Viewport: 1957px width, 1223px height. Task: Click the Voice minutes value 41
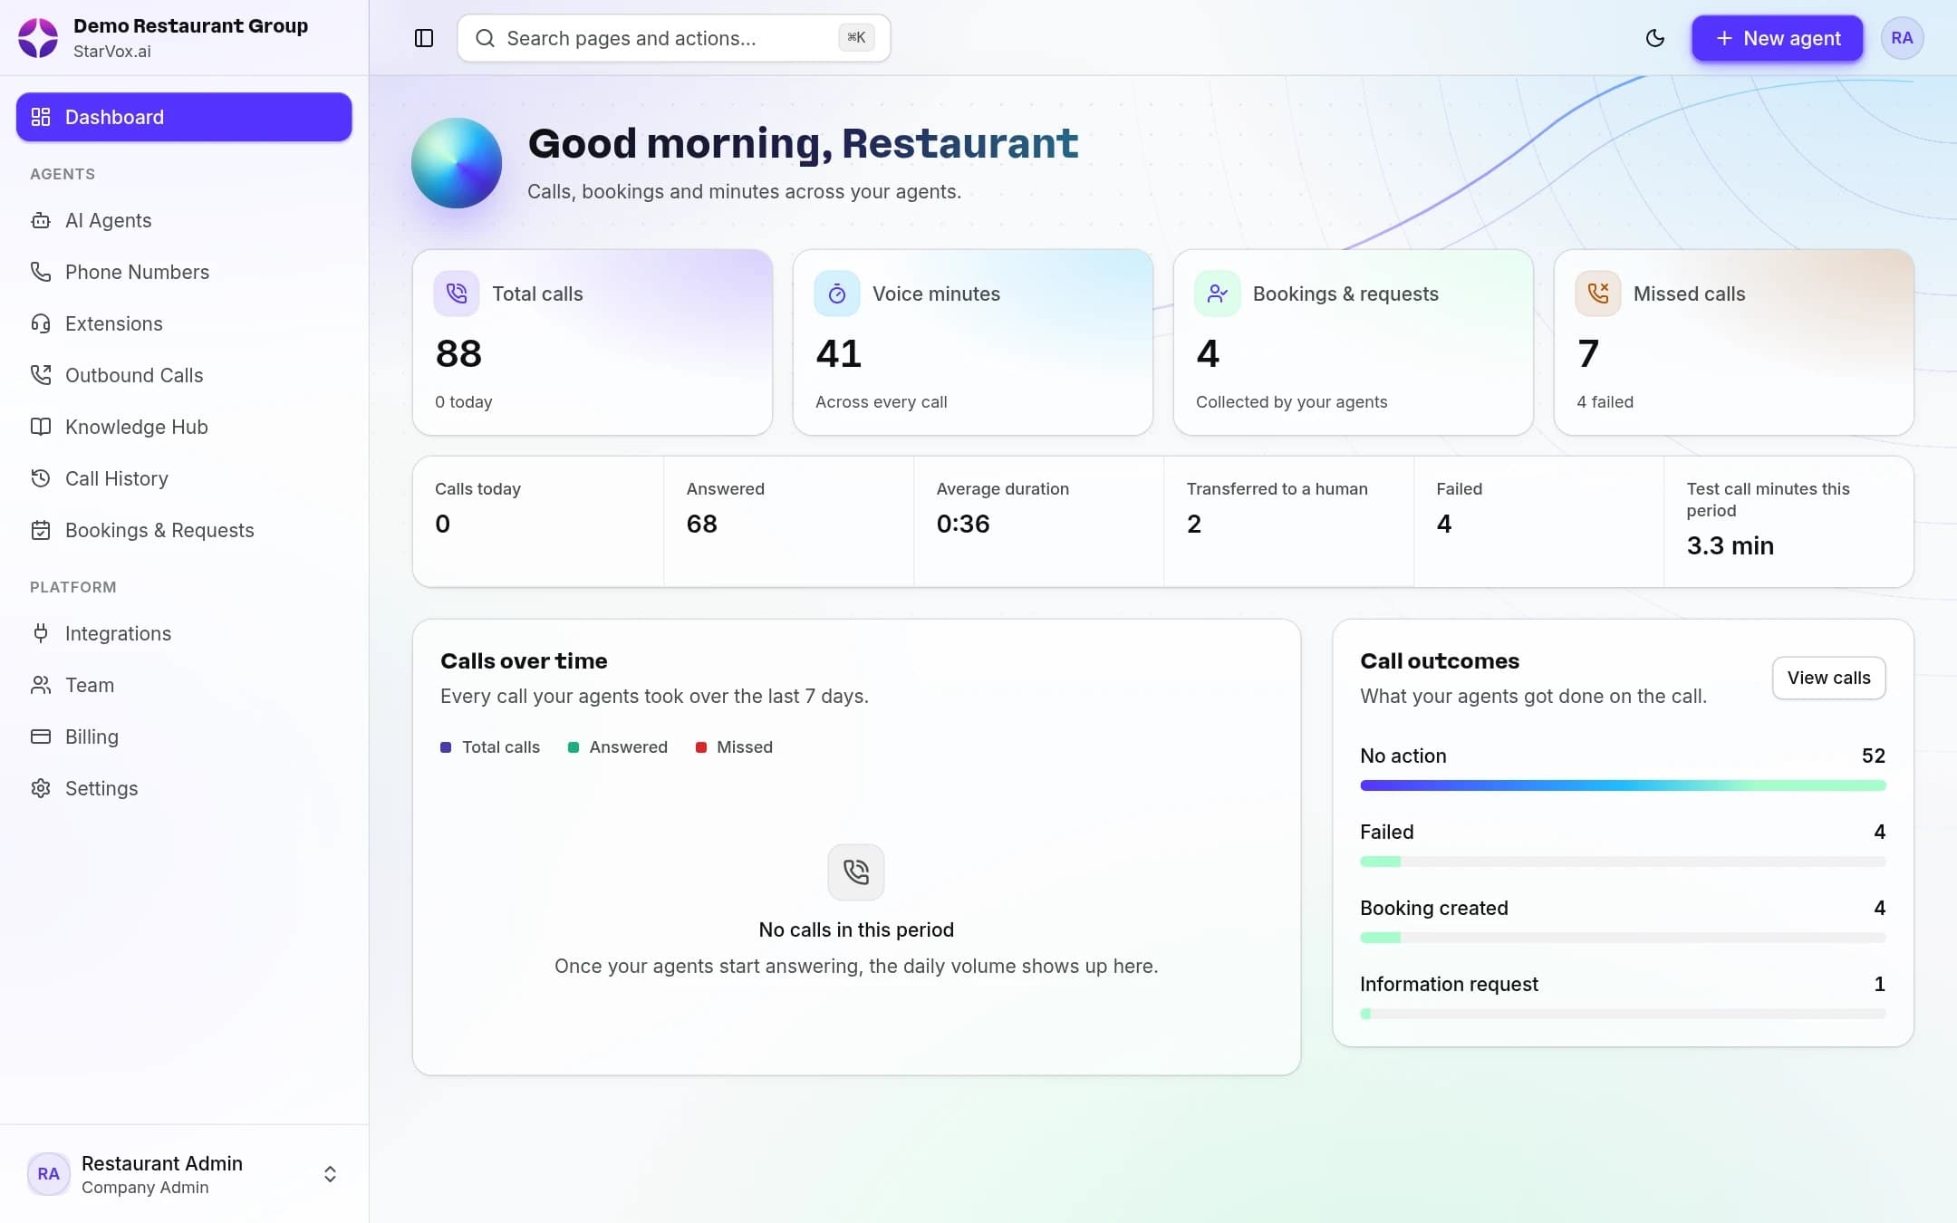click(x=838, y=353)
